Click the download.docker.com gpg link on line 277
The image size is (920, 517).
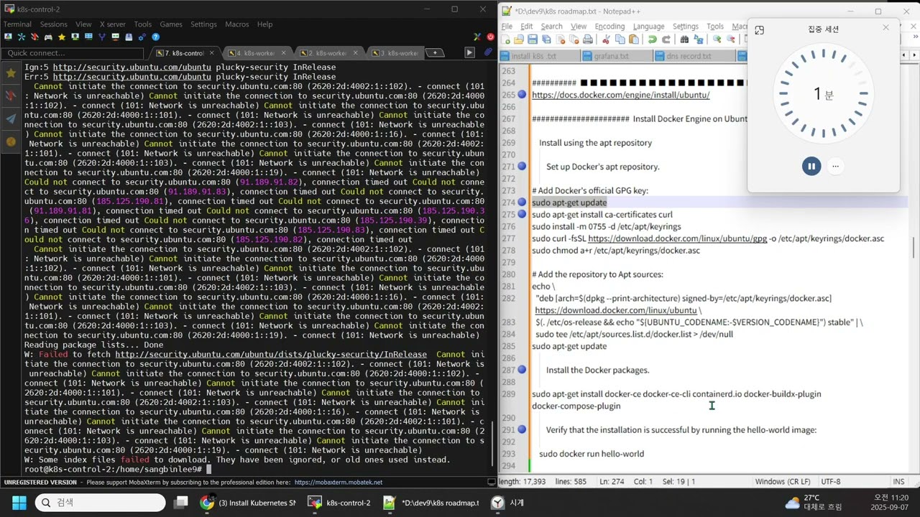pos(677,238)
